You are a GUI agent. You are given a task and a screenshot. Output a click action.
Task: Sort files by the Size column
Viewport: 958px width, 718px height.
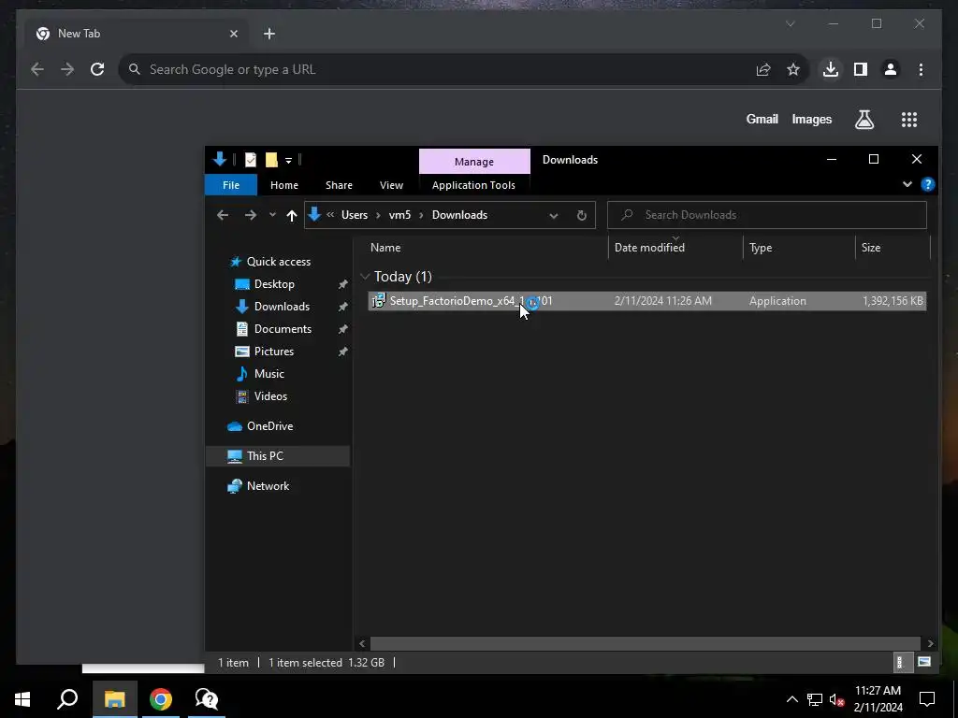point(871,247)
